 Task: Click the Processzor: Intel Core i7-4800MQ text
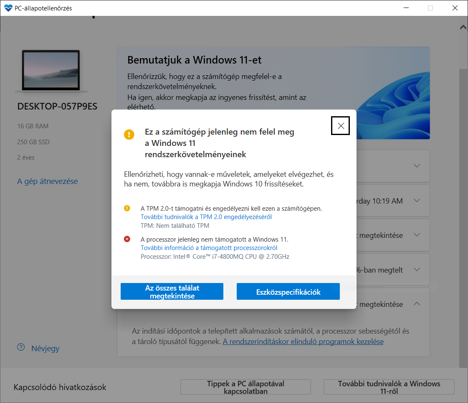pos(215,257)
